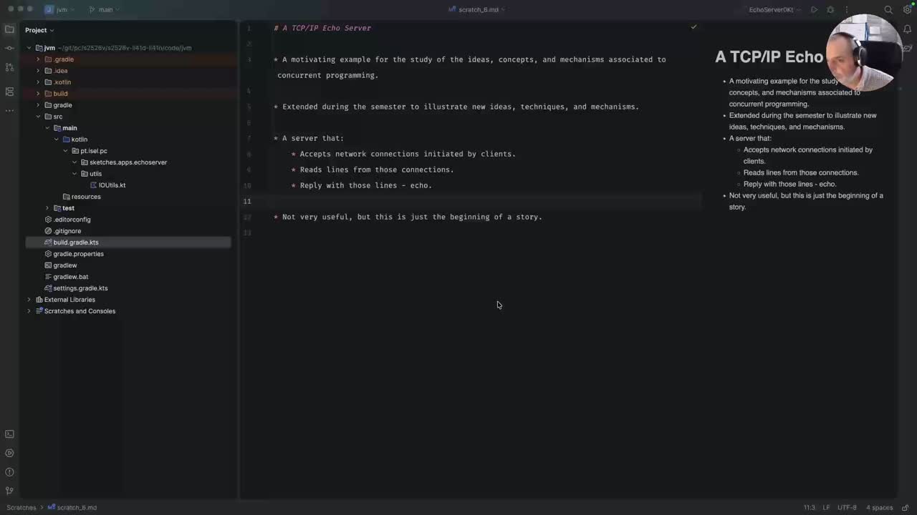Open Search Everywhere magnifier icon

point(888,10)
